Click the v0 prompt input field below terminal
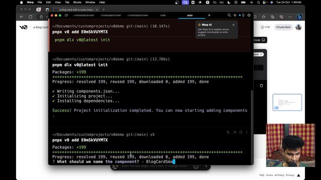This screenshot has height=180, width=321. (x=155, y=166)
